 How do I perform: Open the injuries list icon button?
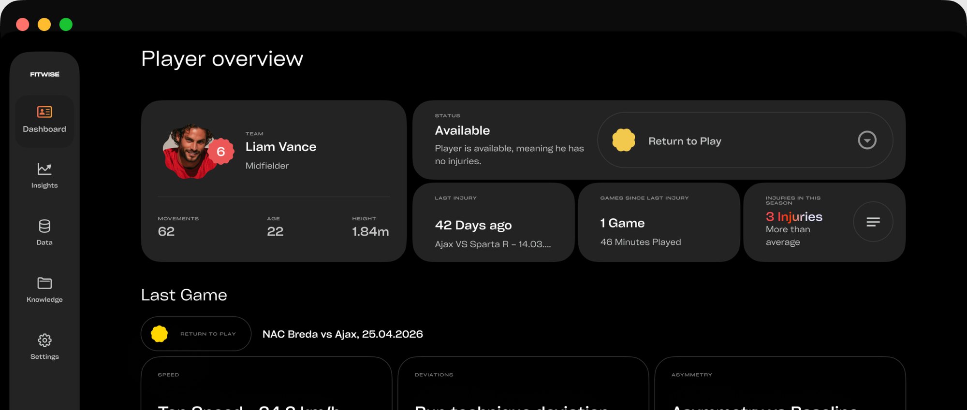click(873, 222)
